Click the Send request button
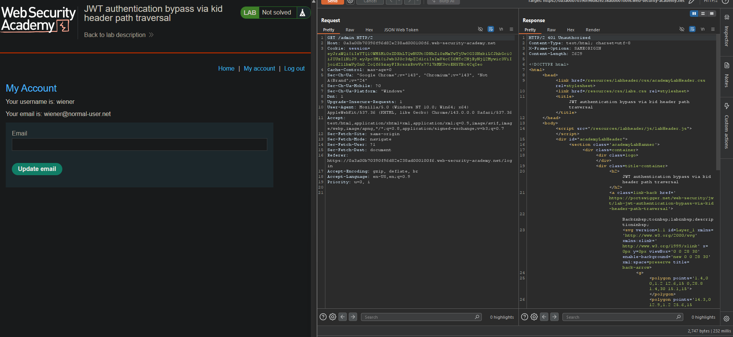Screen dimensions: 733x337 click(332, 2)
